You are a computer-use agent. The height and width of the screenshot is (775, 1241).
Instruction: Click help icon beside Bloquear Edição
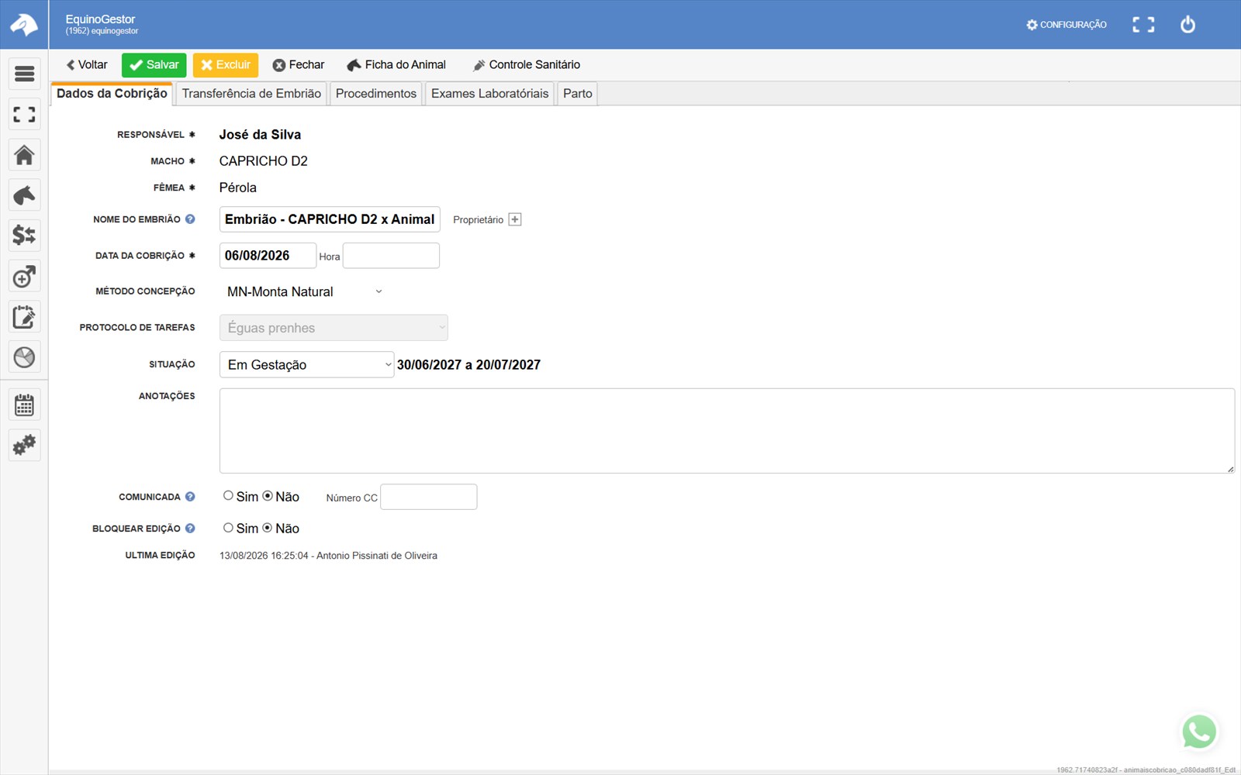pyautogui.click(x=190, y=529)
